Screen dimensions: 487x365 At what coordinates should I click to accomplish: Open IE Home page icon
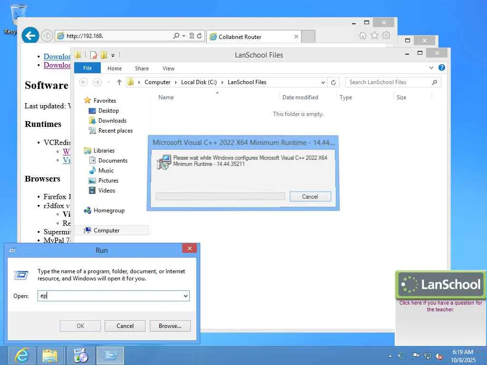362,35
